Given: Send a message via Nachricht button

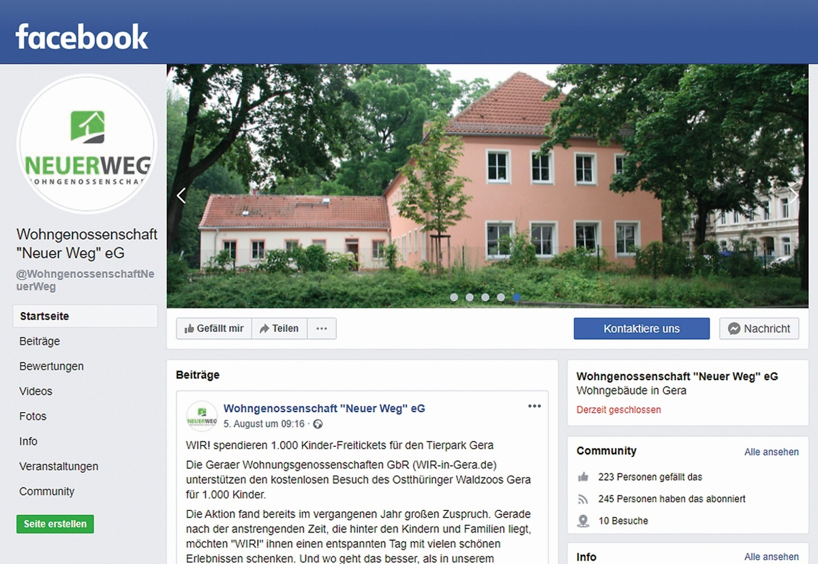Looking at the screenshot, I should pyautogui.click(x=759, y=328).
